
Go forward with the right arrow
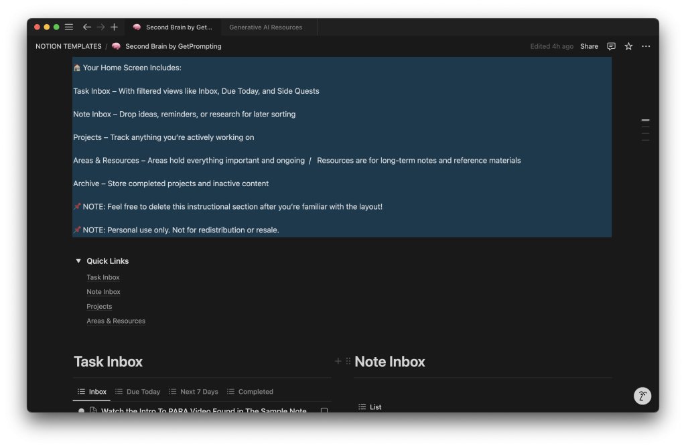100,27
